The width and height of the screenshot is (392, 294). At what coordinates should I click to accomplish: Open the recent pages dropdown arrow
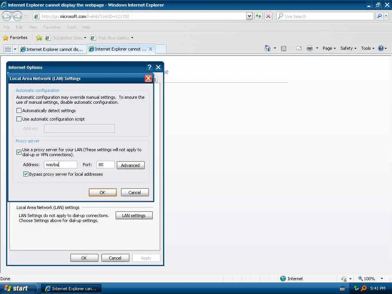click(x=26, y=16)
